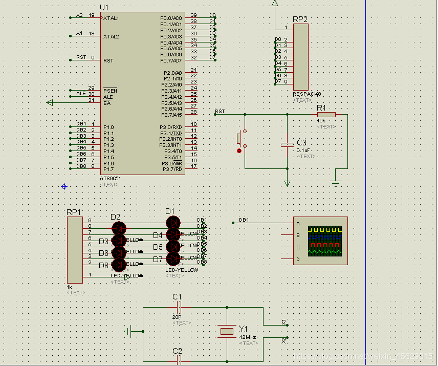Click the terminal arrow at RP1 pin 1

coord(127,277)
